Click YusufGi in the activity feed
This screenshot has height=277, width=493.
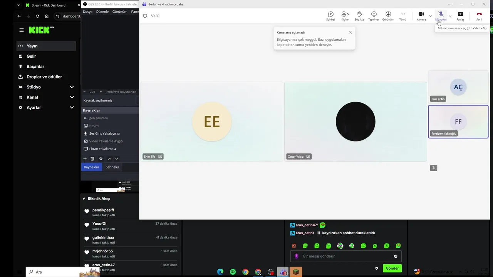coord(99,224)
